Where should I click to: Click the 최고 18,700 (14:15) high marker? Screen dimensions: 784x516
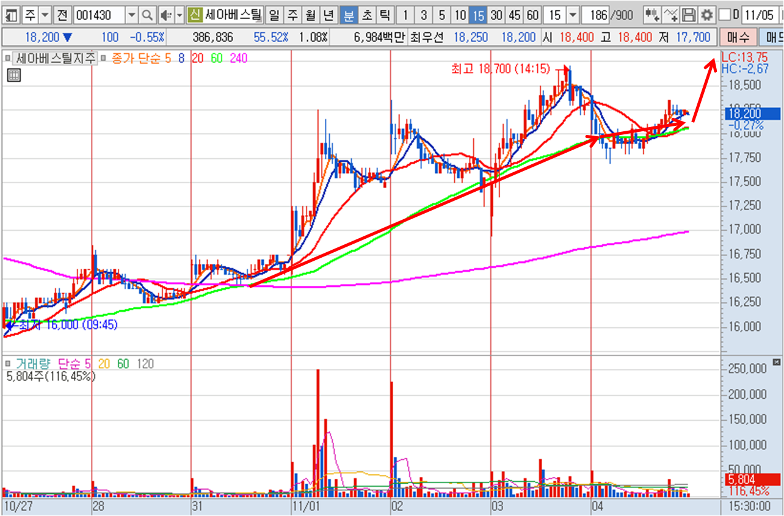click(499, 70)
